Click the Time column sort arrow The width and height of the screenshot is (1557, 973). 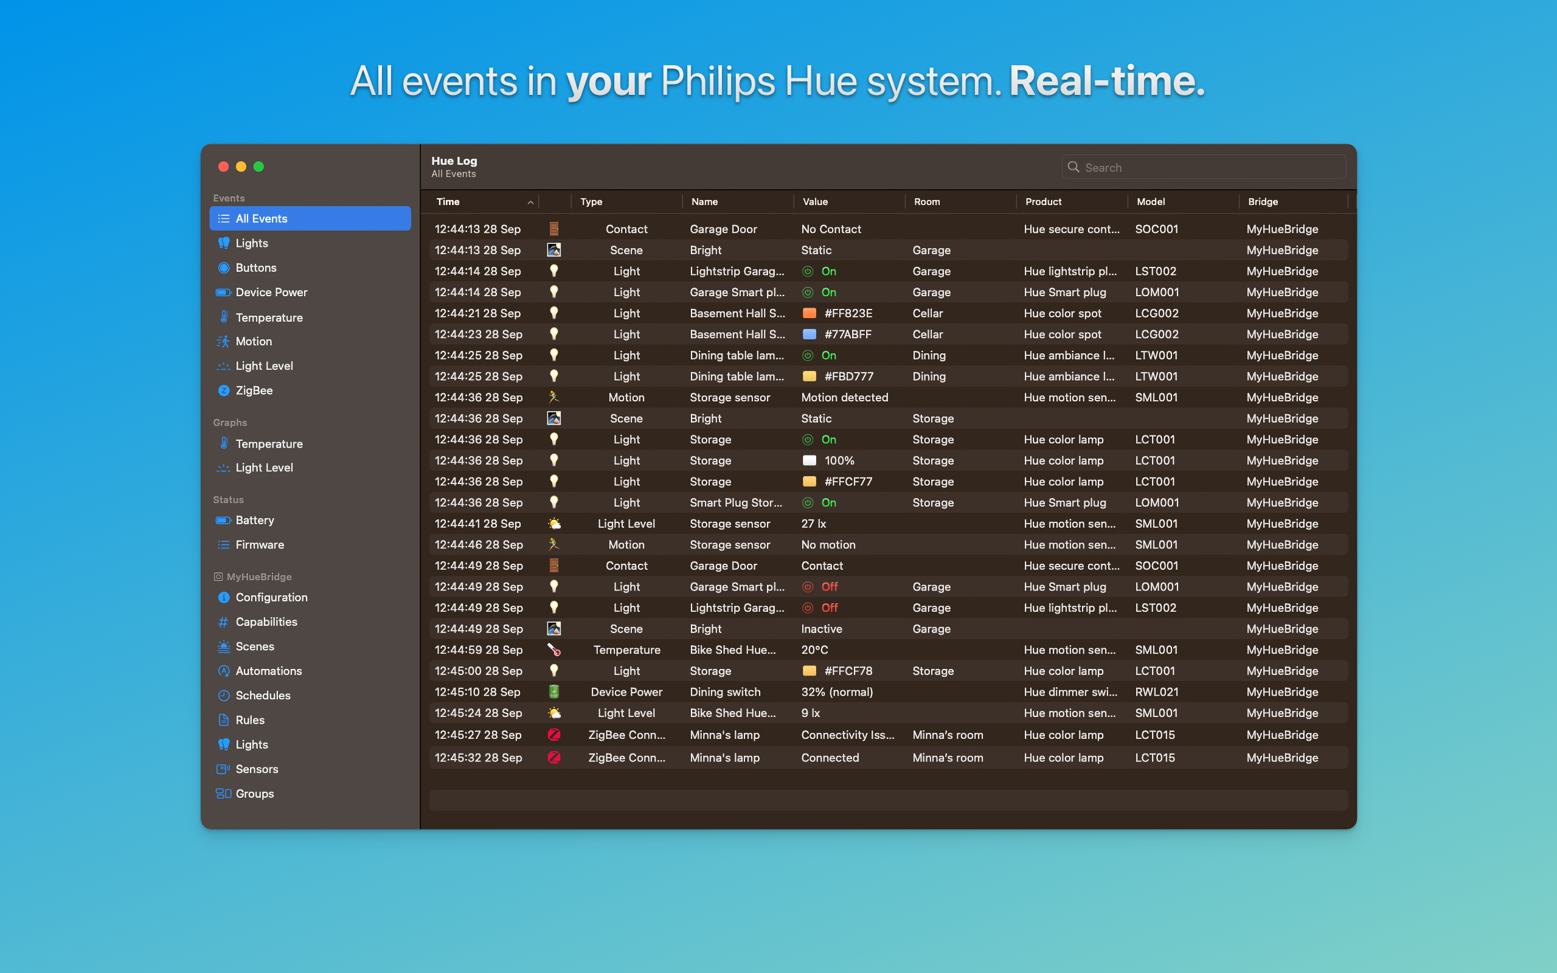coord(527,202)
